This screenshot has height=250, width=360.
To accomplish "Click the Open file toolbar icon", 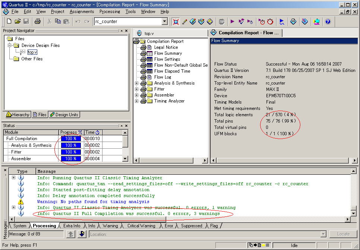I will click(18, 21).
